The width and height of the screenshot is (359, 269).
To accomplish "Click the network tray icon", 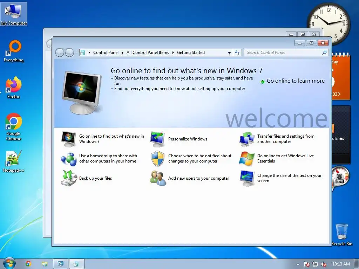I will click(315, 264).
